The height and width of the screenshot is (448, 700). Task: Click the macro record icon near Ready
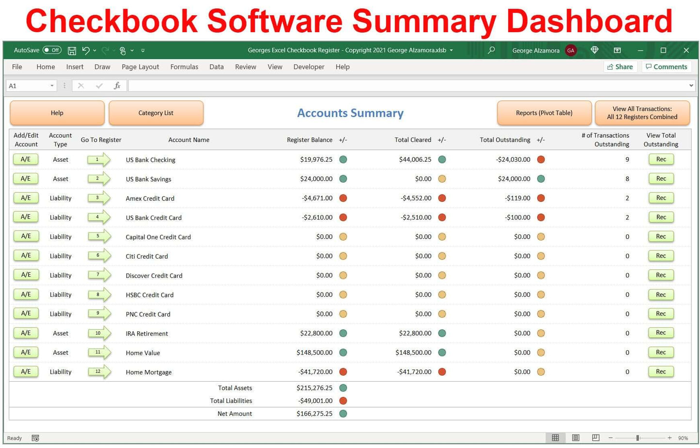[35, 438]
